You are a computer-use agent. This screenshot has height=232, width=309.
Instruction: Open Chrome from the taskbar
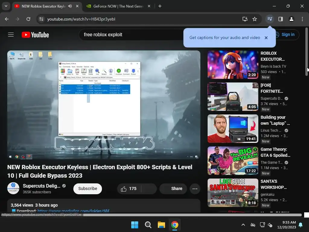click(175, 225)
